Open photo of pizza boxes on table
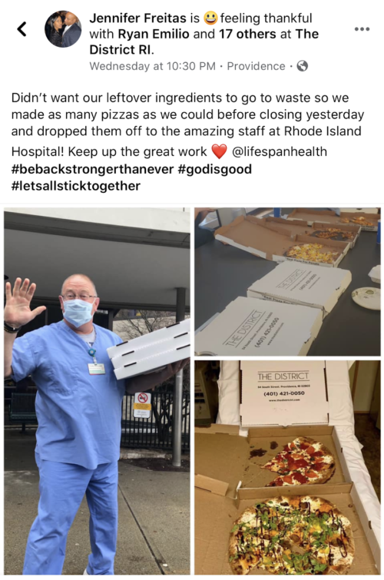The width and height of the screenshot is (384, 580). tap(287, 282)
